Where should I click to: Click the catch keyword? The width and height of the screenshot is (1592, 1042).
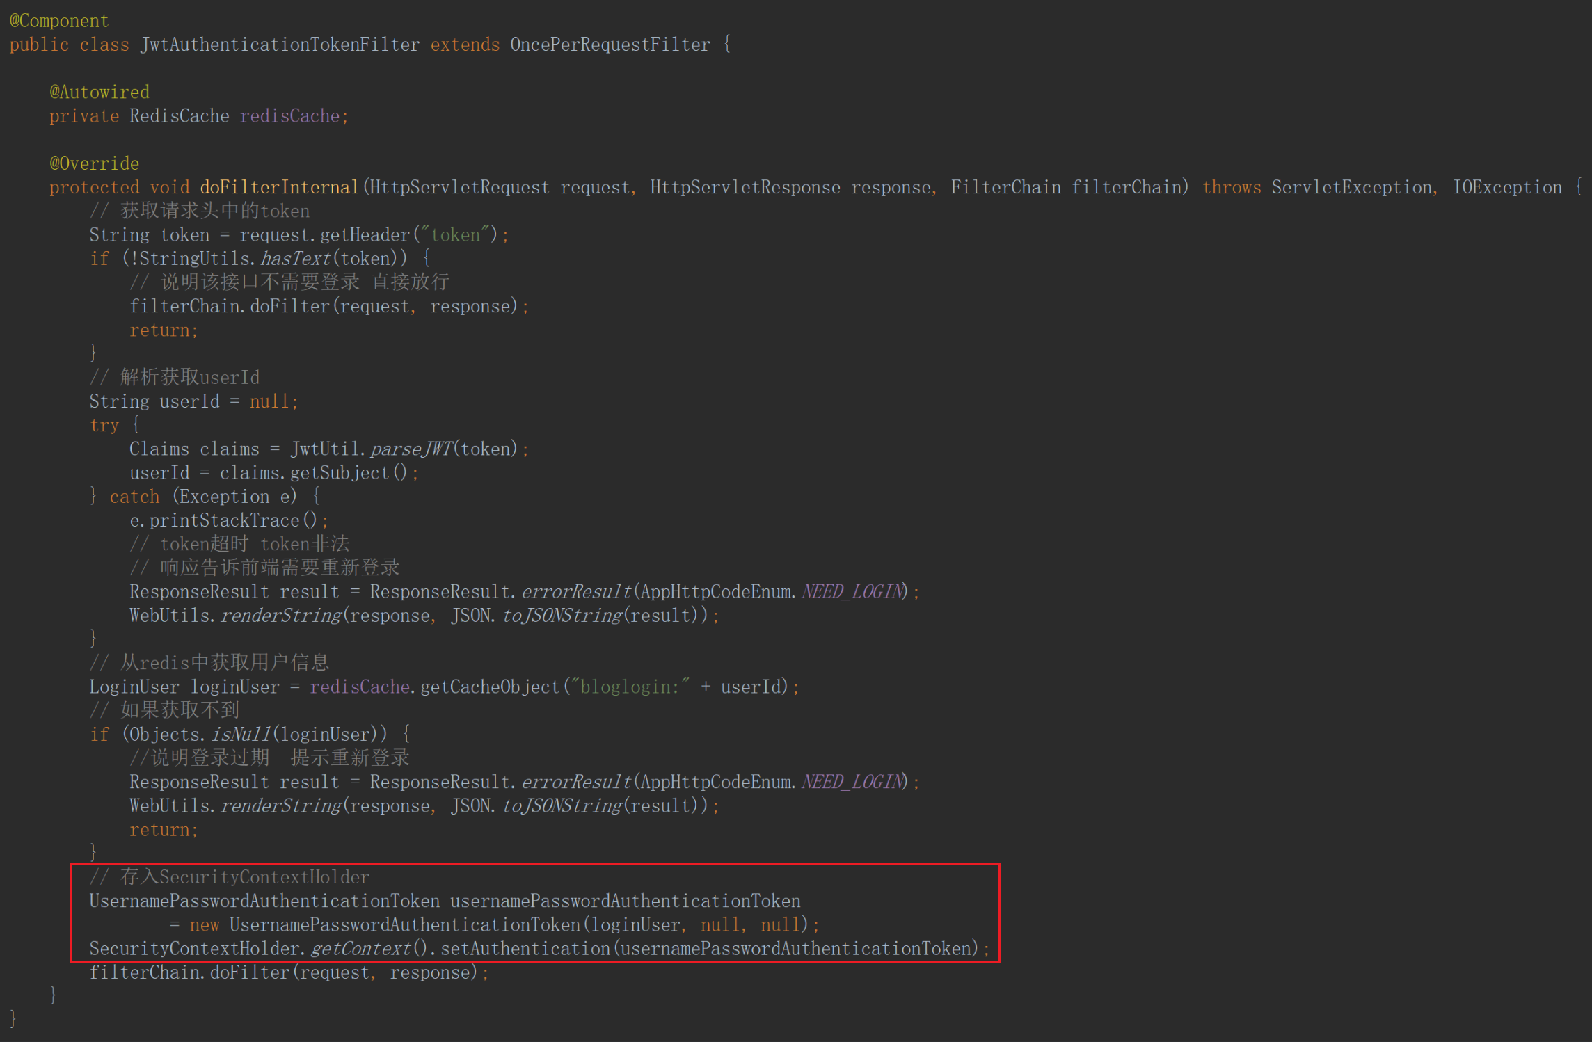click(134, 497)
